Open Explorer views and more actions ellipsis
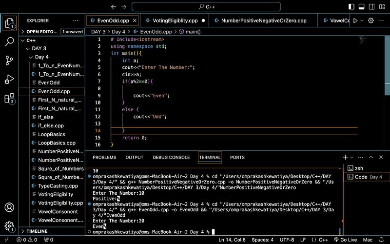 point(76,20)
